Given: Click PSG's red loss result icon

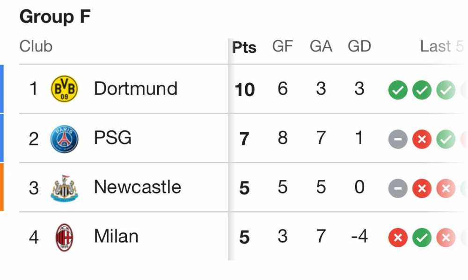Looking at the screenshot, I should tap(422, 139).
